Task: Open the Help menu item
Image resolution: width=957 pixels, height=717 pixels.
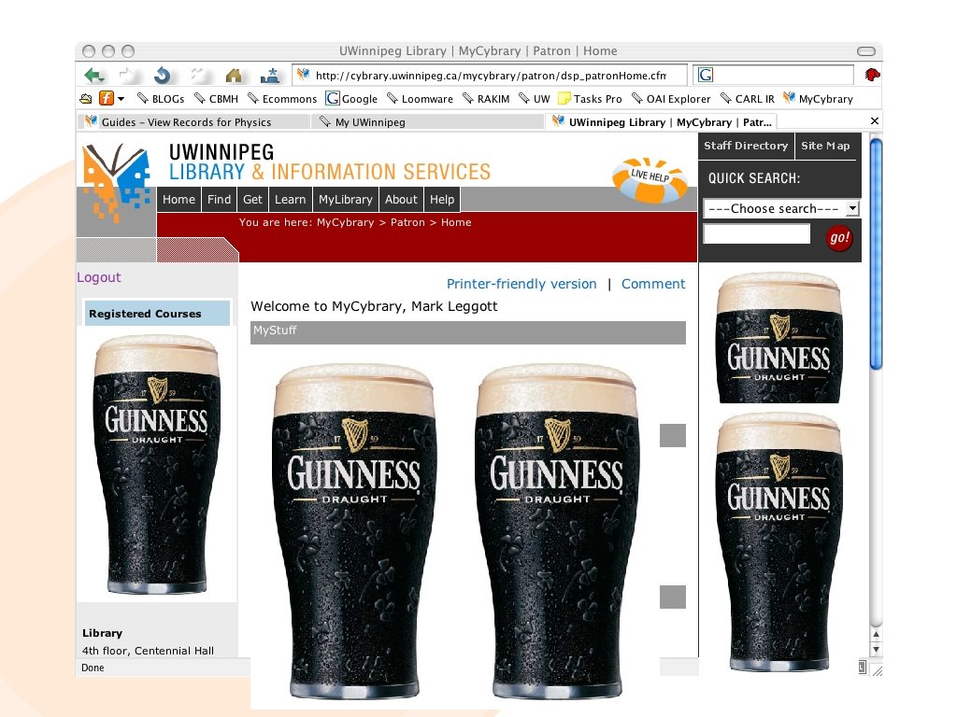Action: click(442, 200)
